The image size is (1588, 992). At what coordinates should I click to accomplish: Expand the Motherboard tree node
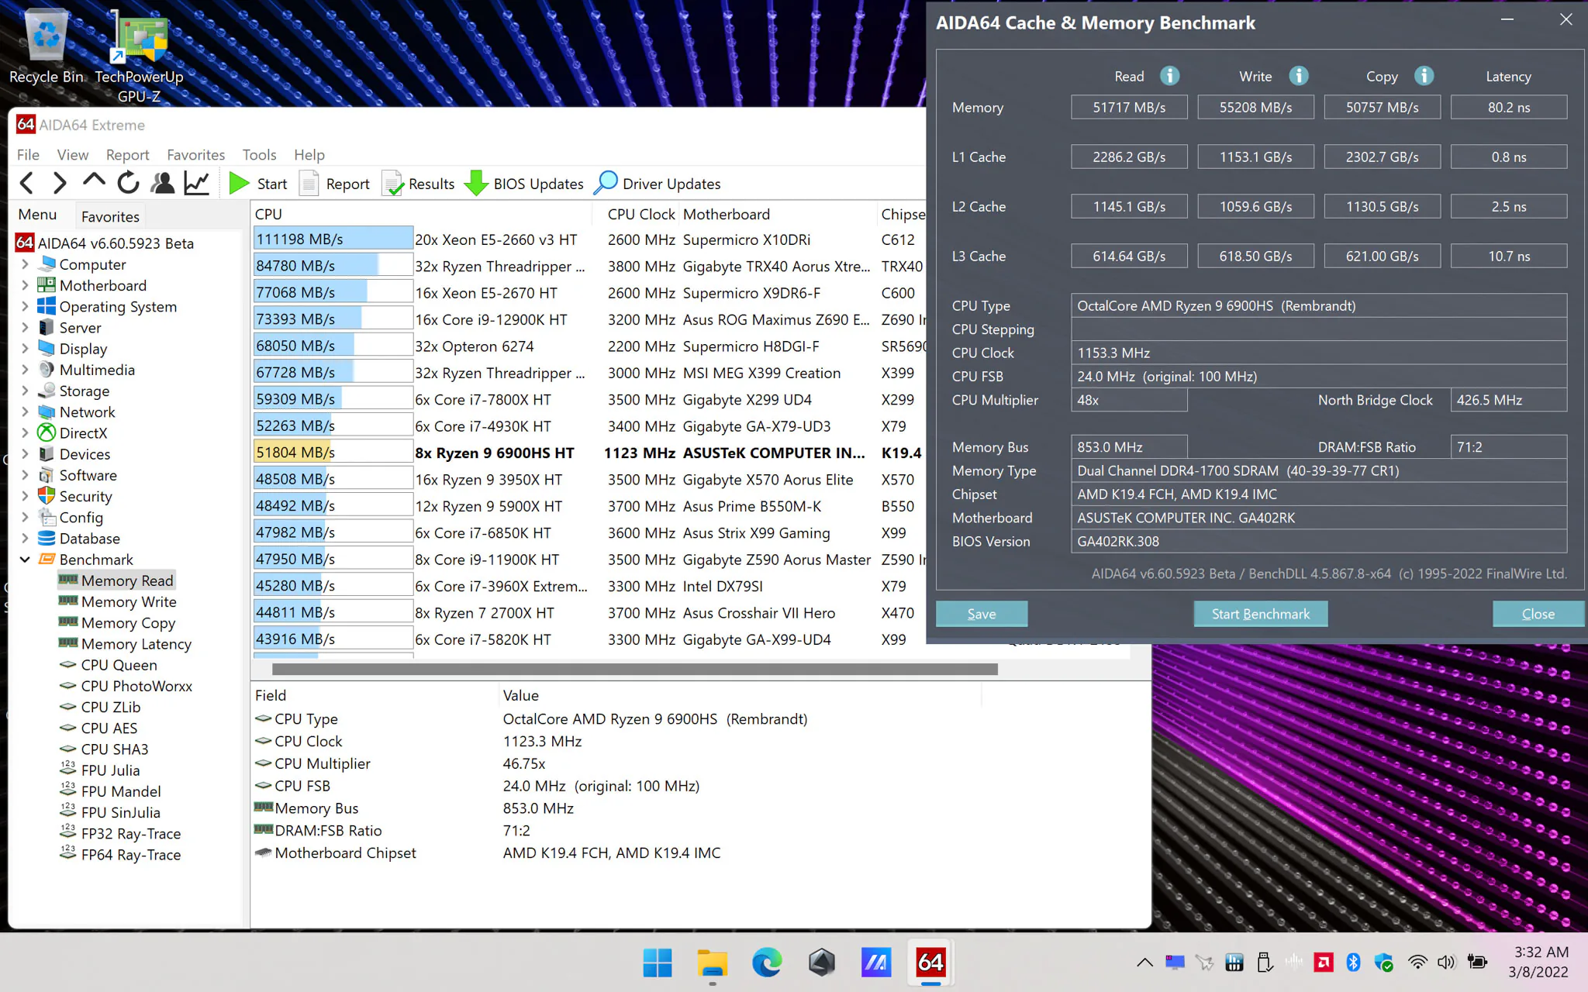(x=25, y=285)
